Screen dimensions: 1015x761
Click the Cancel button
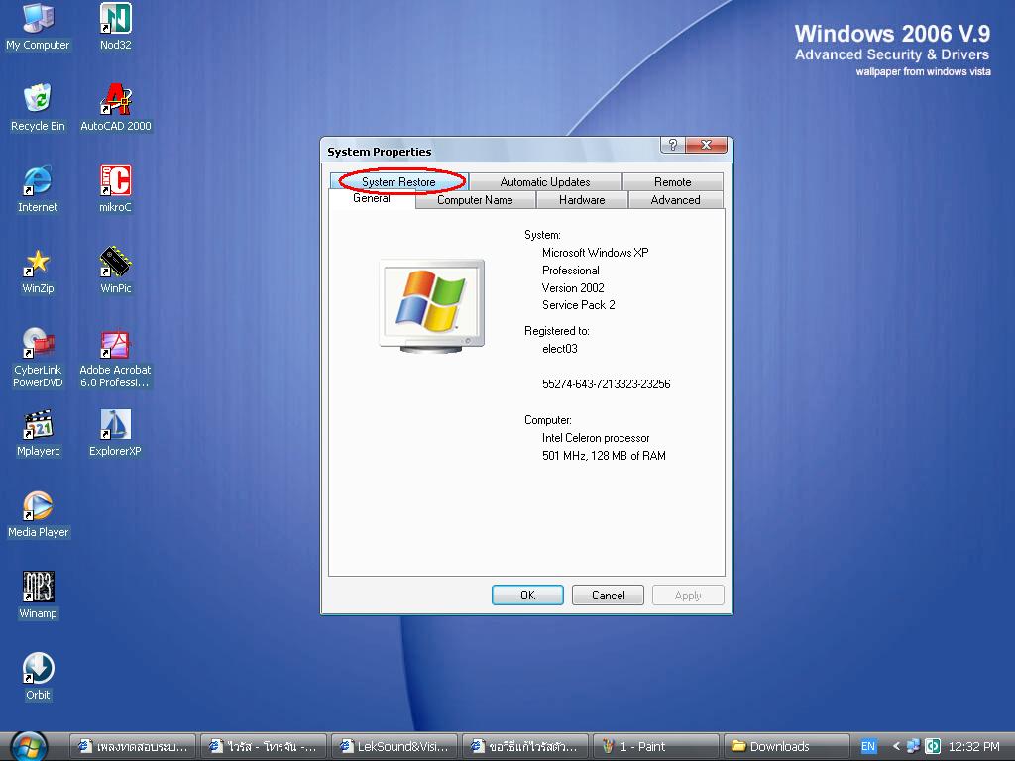click(608, 596)
